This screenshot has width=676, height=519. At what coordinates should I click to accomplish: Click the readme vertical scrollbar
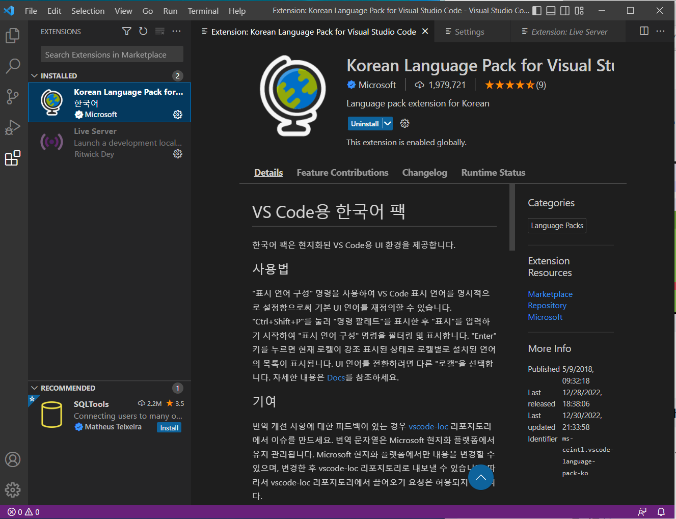pos(512,217)
